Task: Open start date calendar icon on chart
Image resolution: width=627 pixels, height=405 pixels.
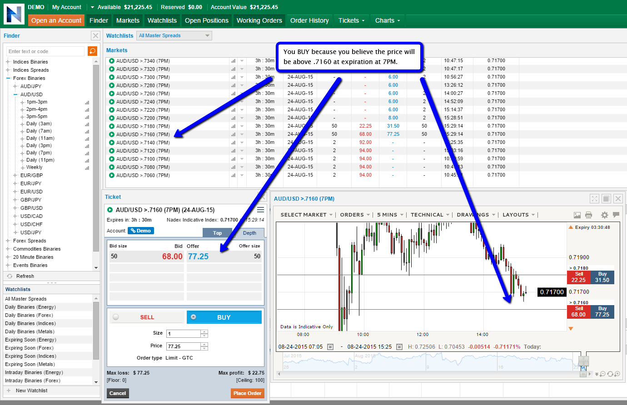Action: [x=330, y=347]
